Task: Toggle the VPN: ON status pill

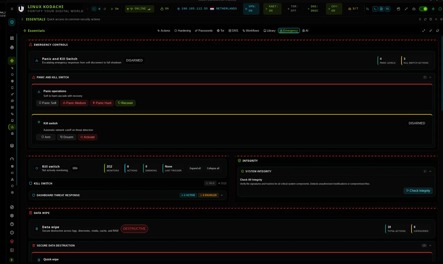Action: tap(251, 9)
